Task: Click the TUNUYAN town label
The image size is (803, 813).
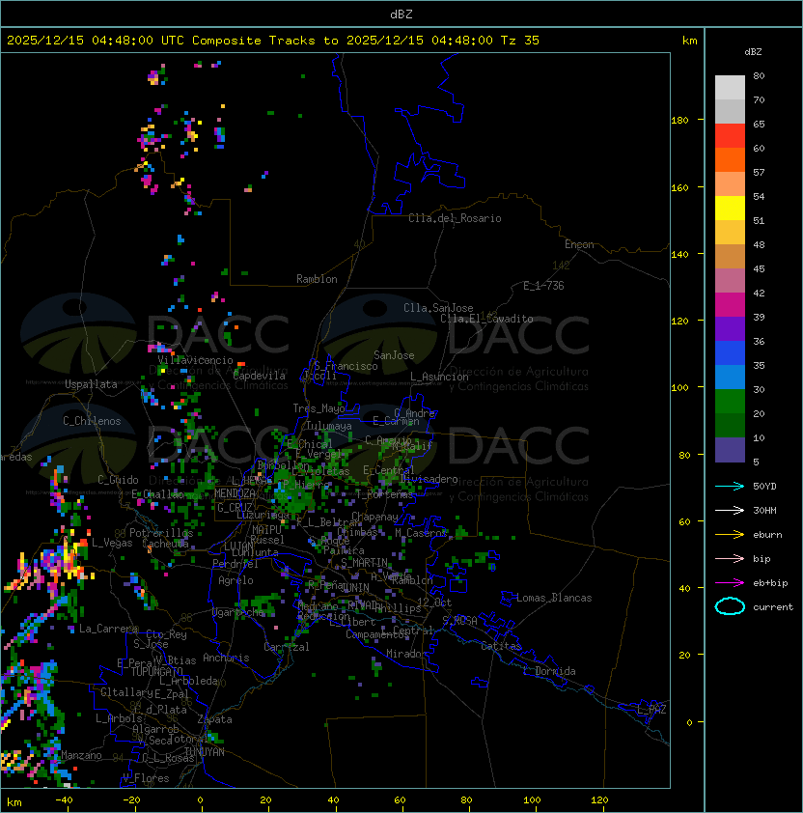Action: point(205,752)
